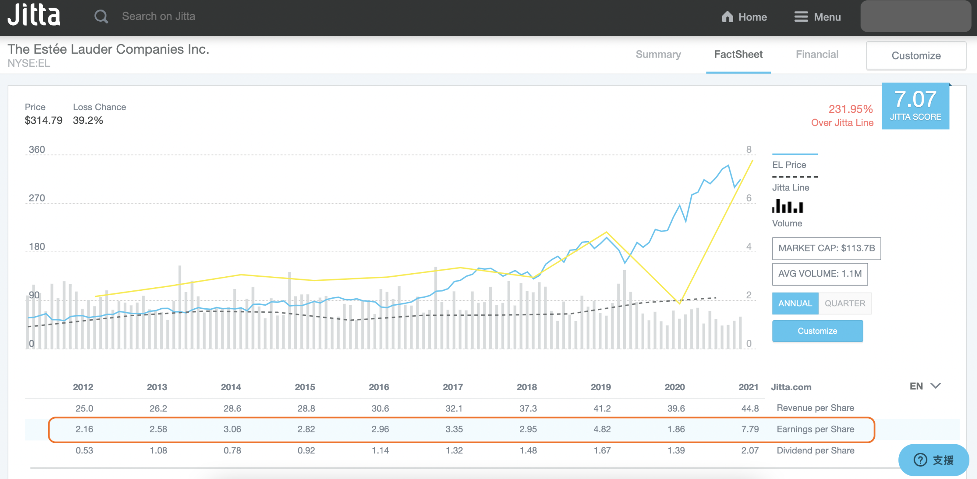977x479 pixels.
Task: Click the 7.07 Jitta Score badge
Action: point(915,106)
